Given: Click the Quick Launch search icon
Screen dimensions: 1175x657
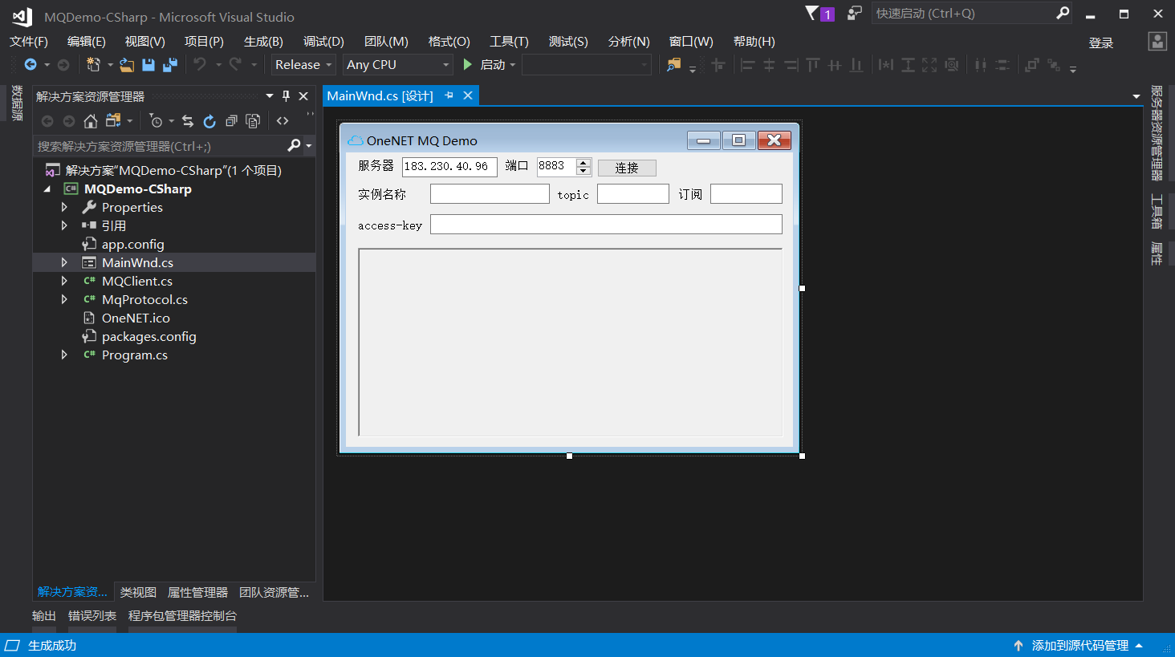Looking at the screenshot, I should tap(1063, 13).
